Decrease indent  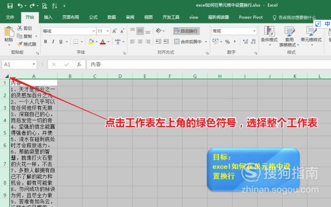(158, 42)
